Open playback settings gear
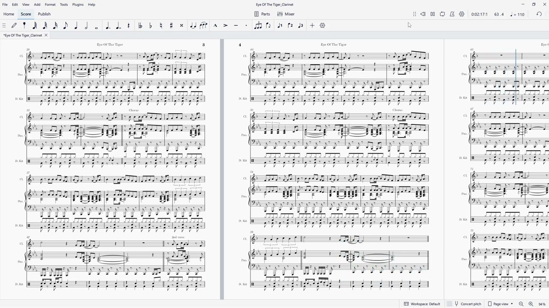 pos(462,14)
